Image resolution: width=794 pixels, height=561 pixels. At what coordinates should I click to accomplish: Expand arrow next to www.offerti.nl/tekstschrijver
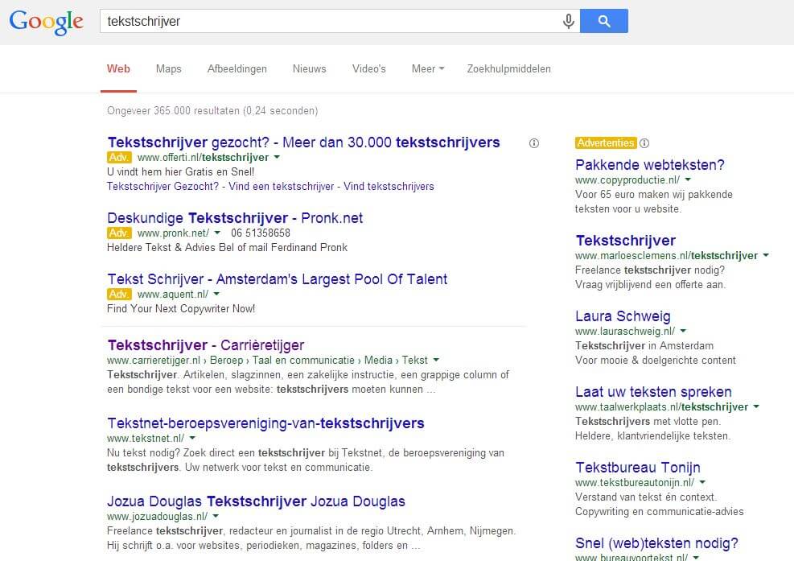coord(277,157)
